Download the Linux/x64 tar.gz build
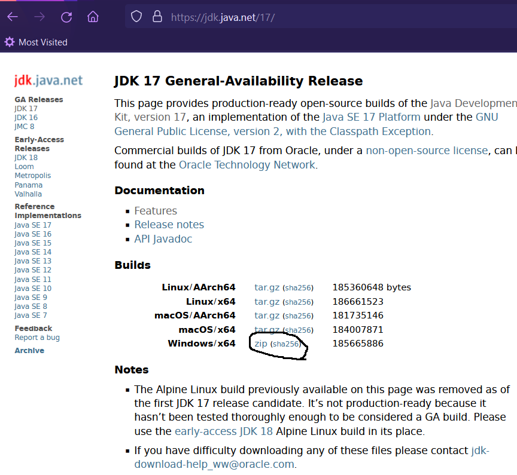517x475 pixels. (267, 302)
